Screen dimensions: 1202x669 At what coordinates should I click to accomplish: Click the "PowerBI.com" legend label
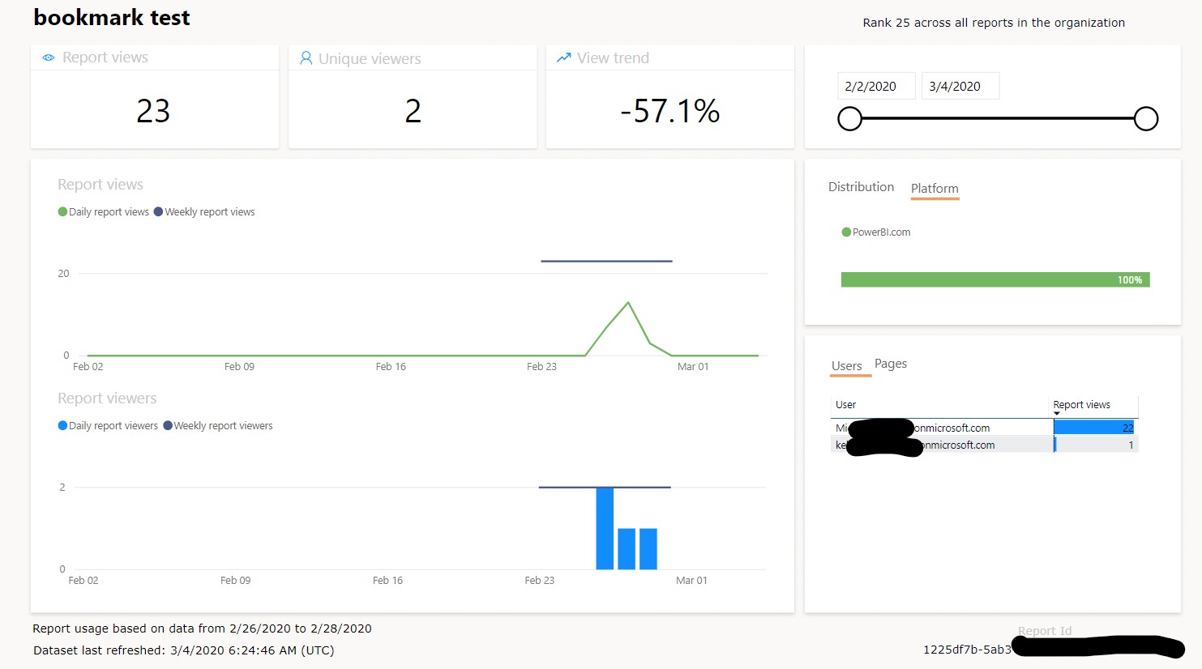881,232
